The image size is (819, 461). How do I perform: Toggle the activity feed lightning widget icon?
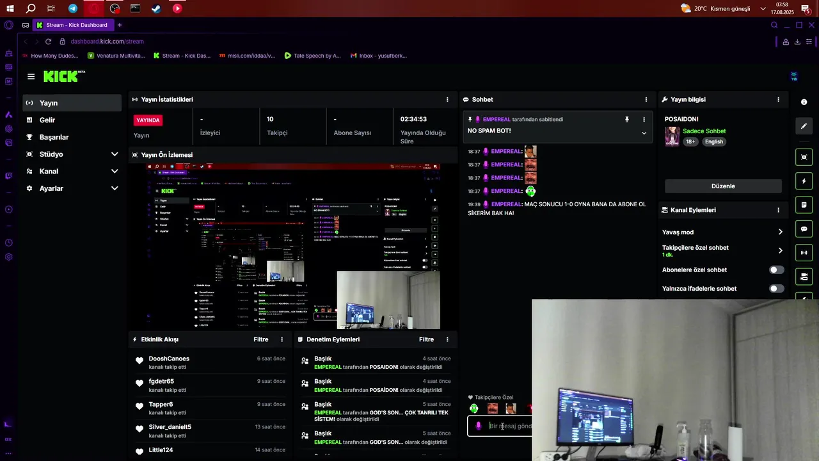coord(804,181)
